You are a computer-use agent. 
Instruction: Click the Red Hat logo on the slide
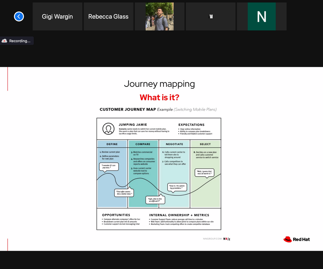coord(296,239)
